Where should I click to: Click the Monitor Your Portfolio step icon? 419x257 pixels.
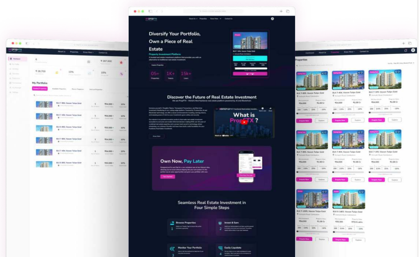(x=172, y=249)
